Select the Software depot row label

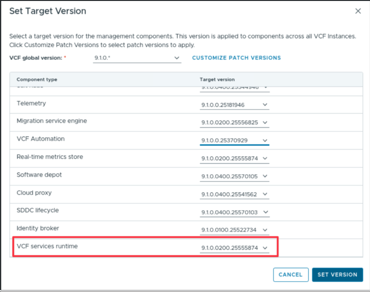39,175
